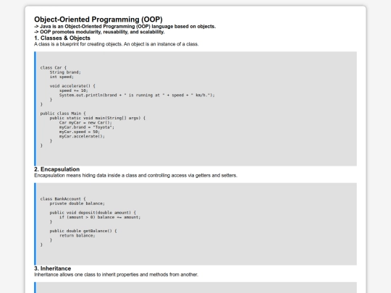
Task: Click the 'public double getBalance() {' line
Action: tap(83, 231)
